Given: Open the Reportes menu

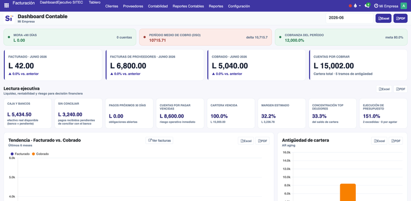Looking at the screenshot, I should point(216,6).
